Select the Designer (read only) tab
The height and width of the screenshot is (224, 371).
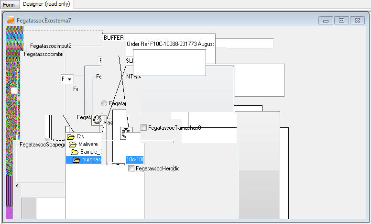pos(46,4)
